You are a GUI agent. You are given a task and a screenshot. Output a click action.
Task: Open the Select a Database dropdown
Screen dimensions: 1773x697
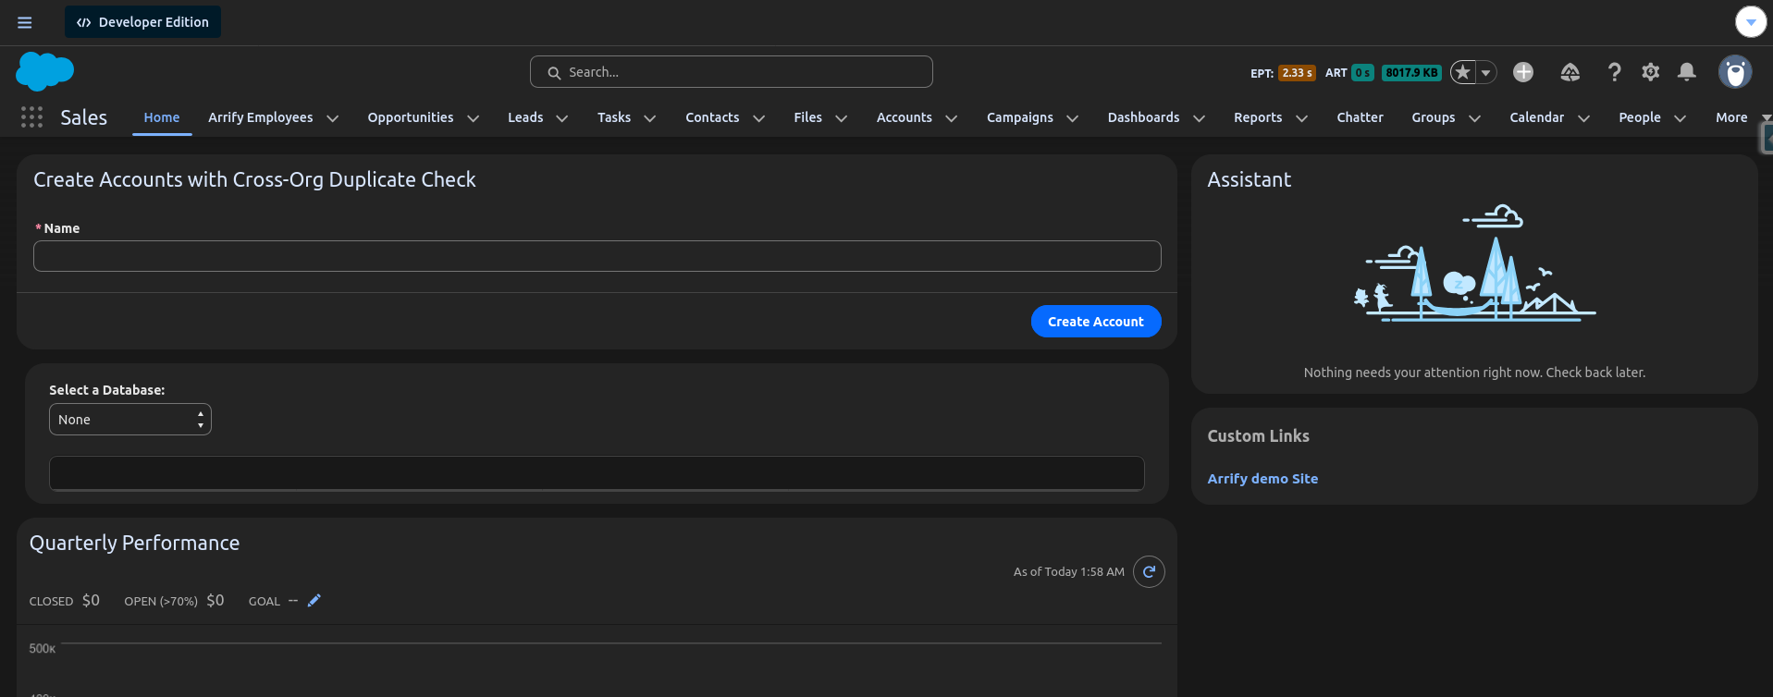130,420
